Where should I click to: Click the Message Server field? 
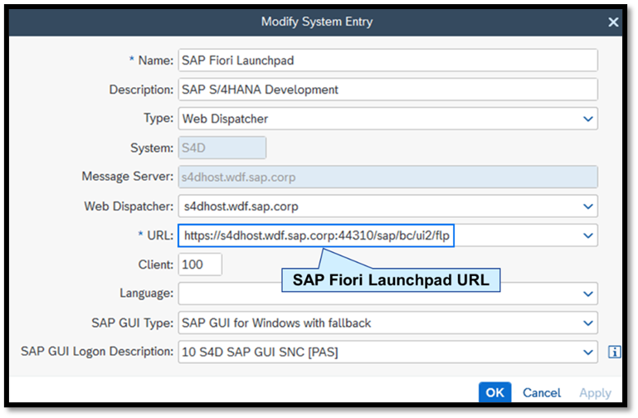tap(387, 177)
